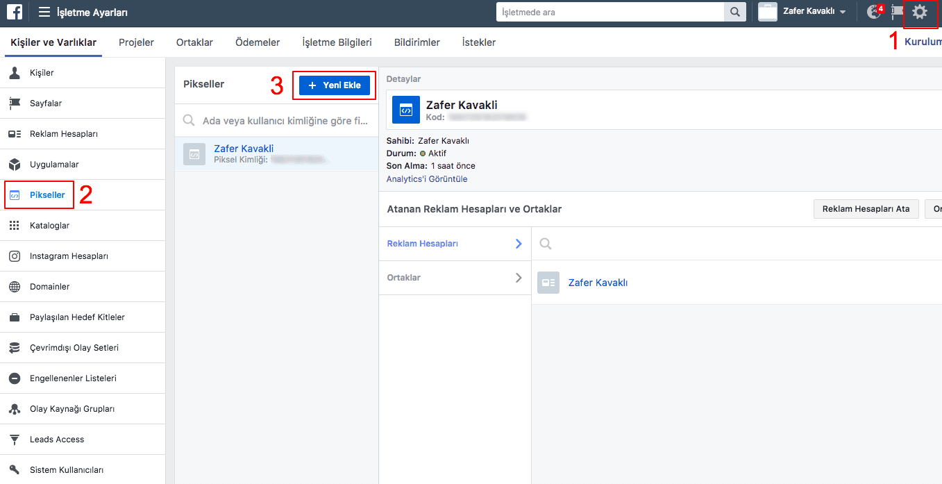Click the Çevrimdışı Olay Setleri icon
Screen dimensions: 942x484
coord(15,348)
